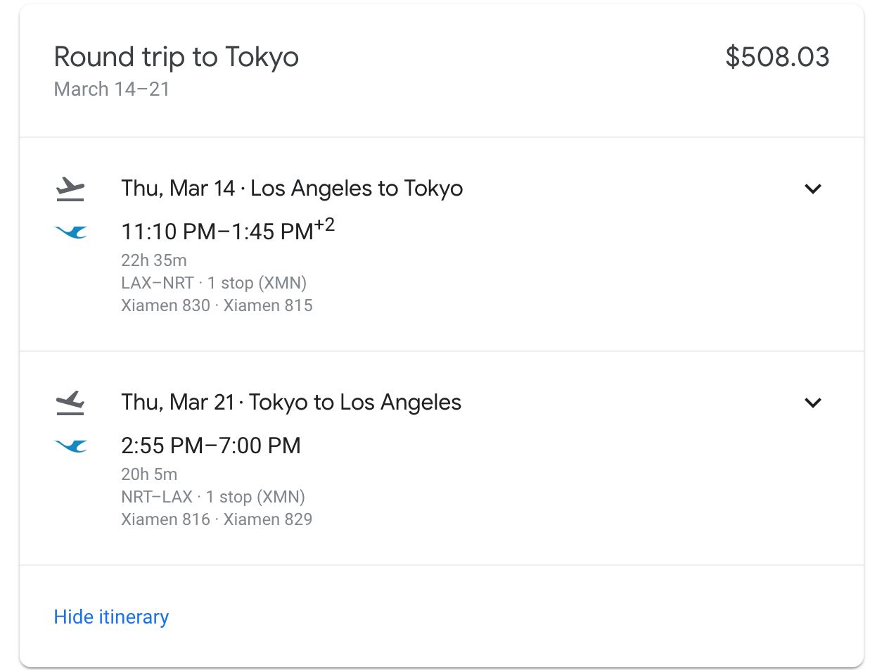Click the takeoff plane icon for outbound flight
Image resolution: width=889 pixels, height=670 pixels.
(x=70, y=189)
